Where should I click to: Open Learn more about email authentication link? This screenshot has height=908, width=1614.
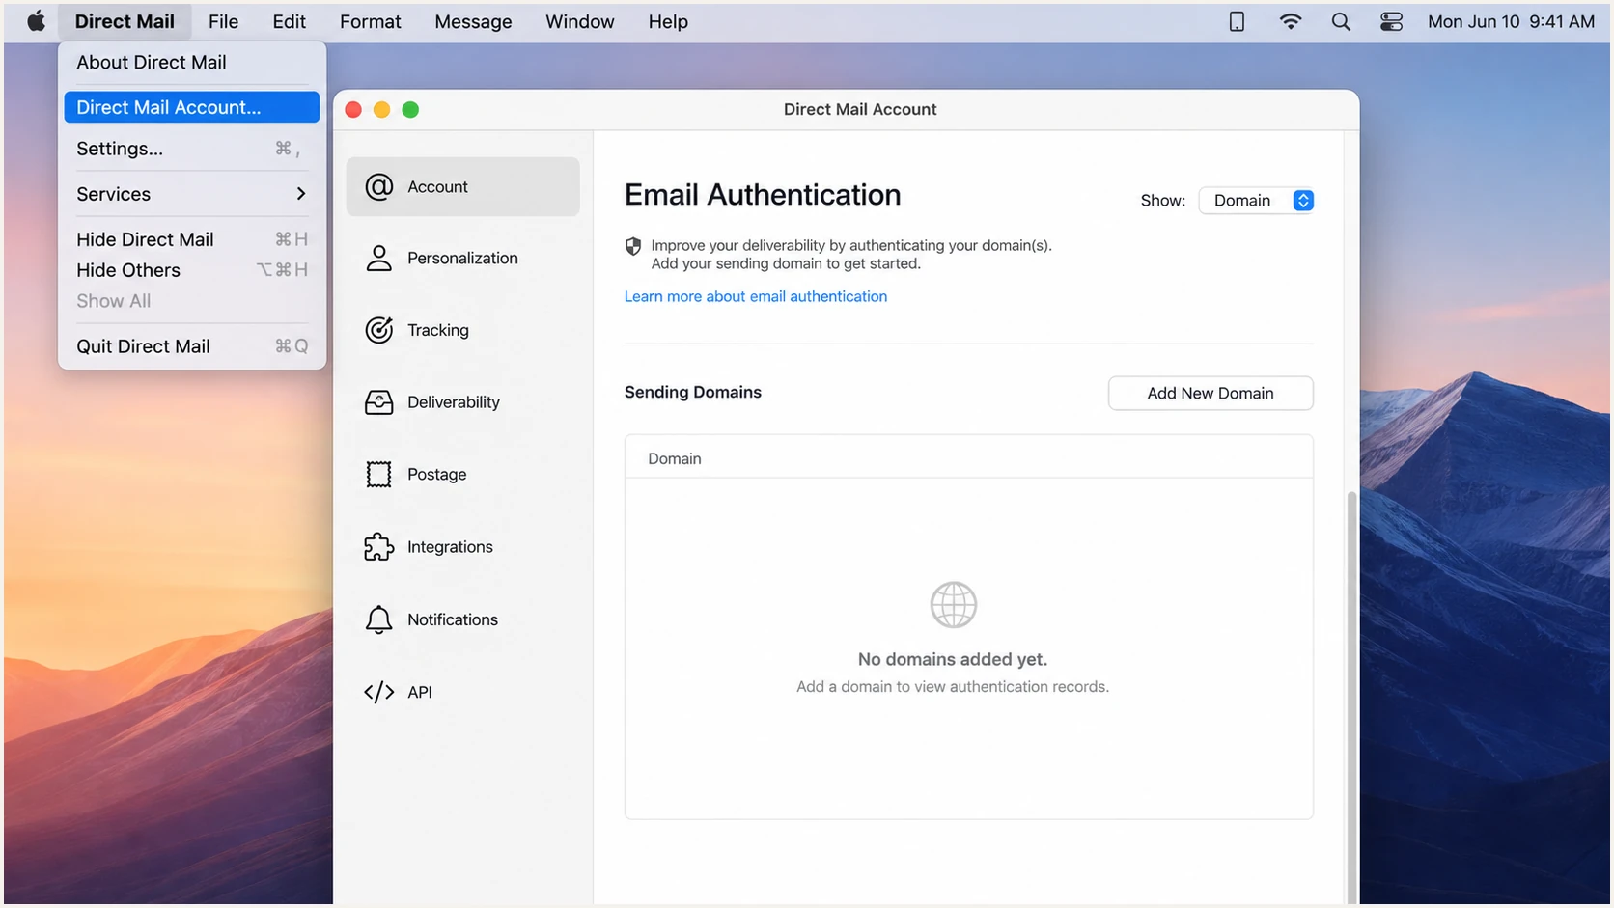[x=755, y=296]
